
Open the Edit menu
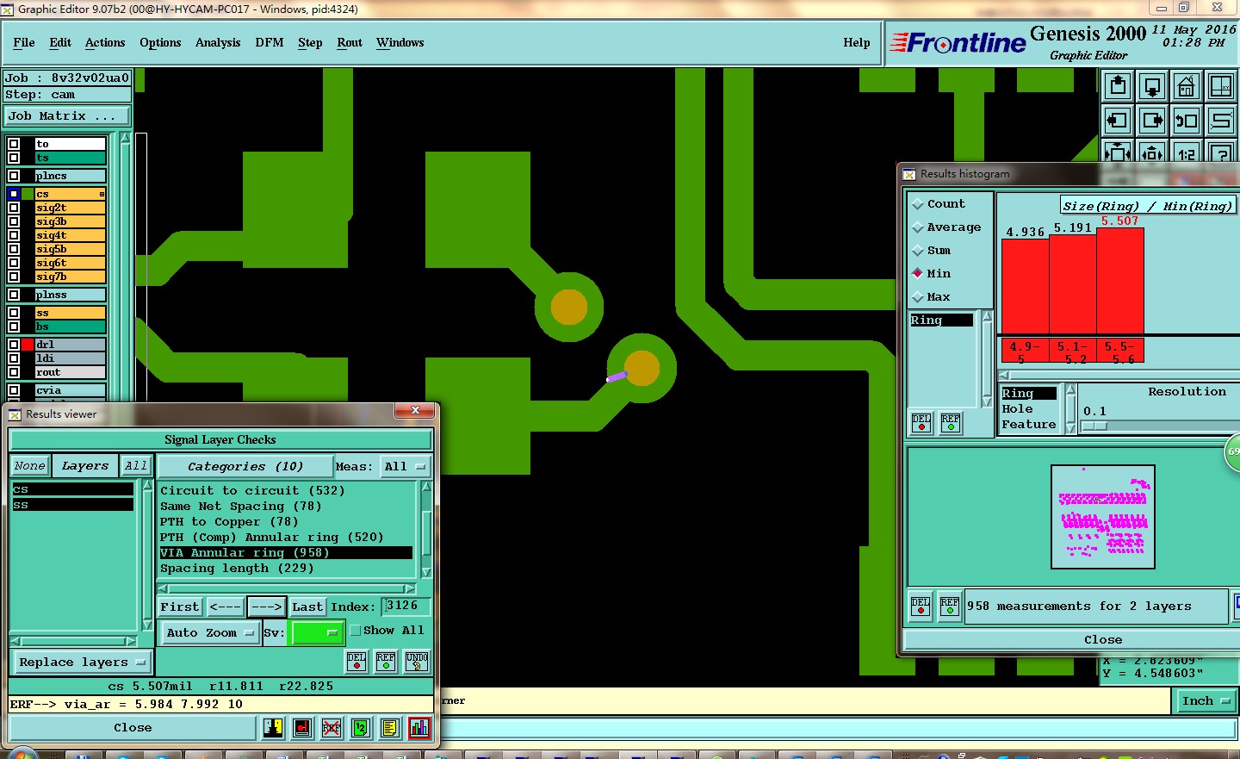point(60,43)
